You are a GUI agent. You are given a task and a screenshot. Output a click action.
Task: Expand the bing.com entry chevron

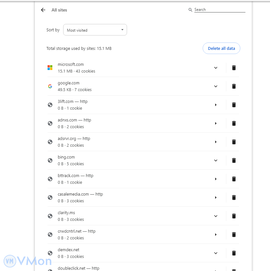pos(216,160)
